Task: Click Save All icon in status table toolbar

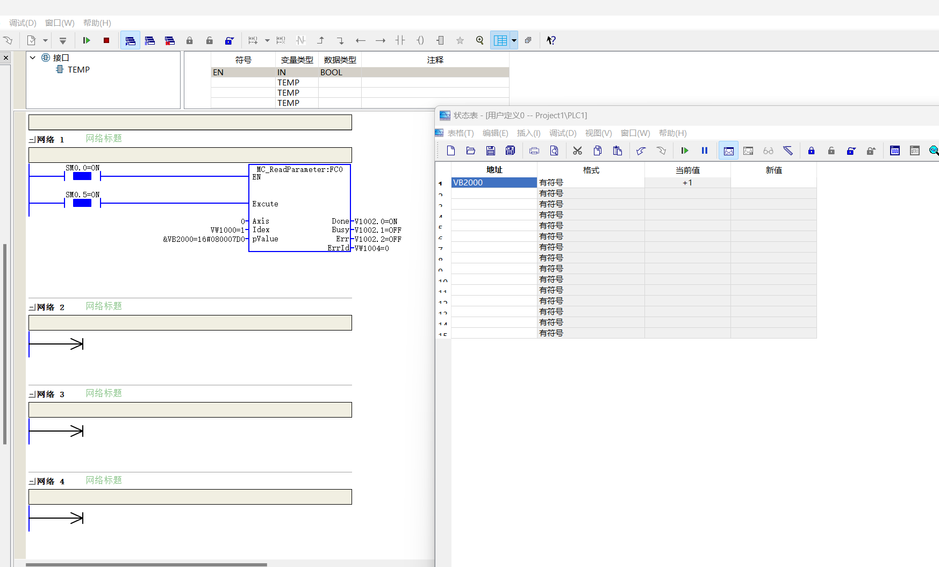Action: coord(511,150)
